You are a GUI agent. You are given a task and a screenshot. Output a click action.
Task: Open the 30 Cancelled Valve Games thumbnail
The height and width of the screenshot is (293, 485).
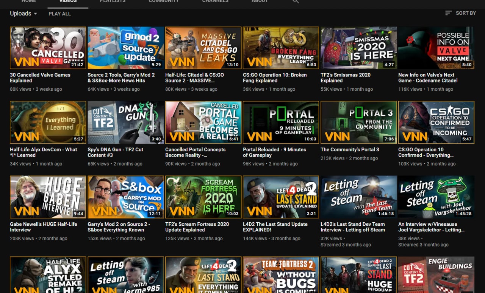[x=48, y=48]
